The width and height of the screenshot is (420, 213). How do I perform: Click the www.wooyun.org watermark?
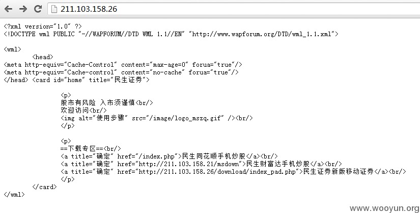tap(385, 208)
